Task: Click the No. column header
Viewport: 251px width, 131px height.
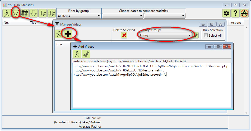Action: click(x=6, y=23)
